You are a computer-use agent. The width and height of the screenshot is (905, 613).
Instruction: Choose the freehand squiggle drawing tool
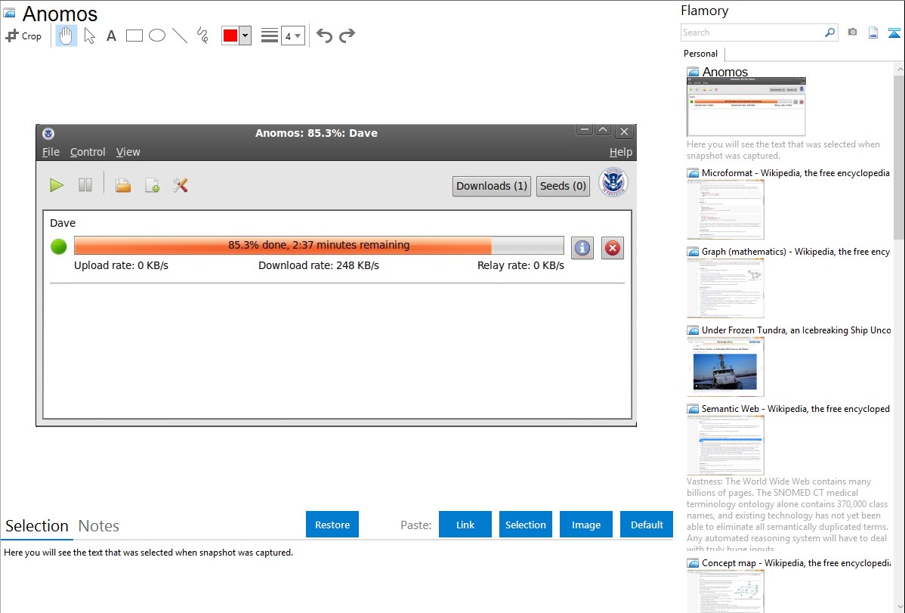[202, 36]
